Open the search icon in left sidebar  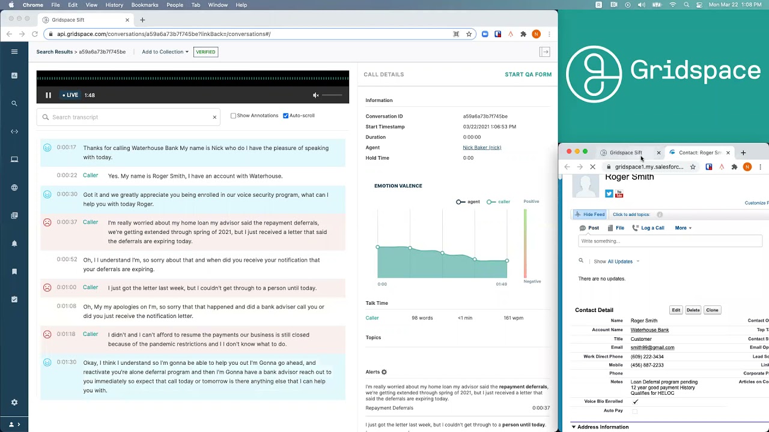(14, 103)
